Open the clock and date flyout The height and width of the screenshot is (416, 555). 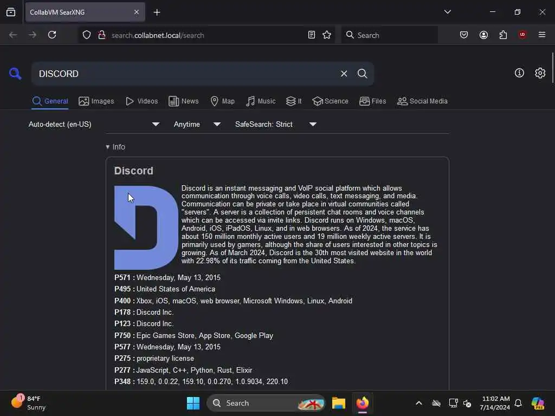click(495, 403)
